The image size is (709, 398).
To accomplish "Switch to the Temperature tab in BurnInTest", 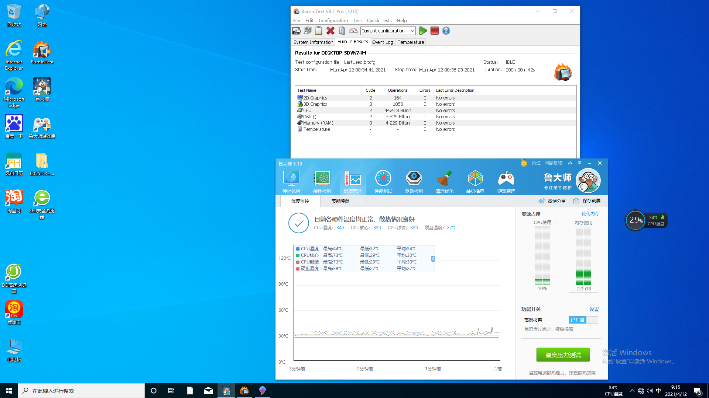I will coord(411,42).
